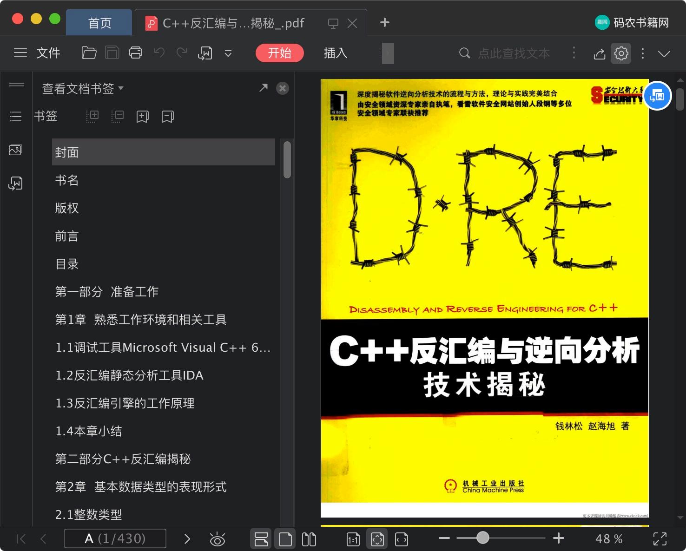This screenshot has width=686, height=551.
Task: Click the zoom in plus button
Action: (x=559, y=538)
